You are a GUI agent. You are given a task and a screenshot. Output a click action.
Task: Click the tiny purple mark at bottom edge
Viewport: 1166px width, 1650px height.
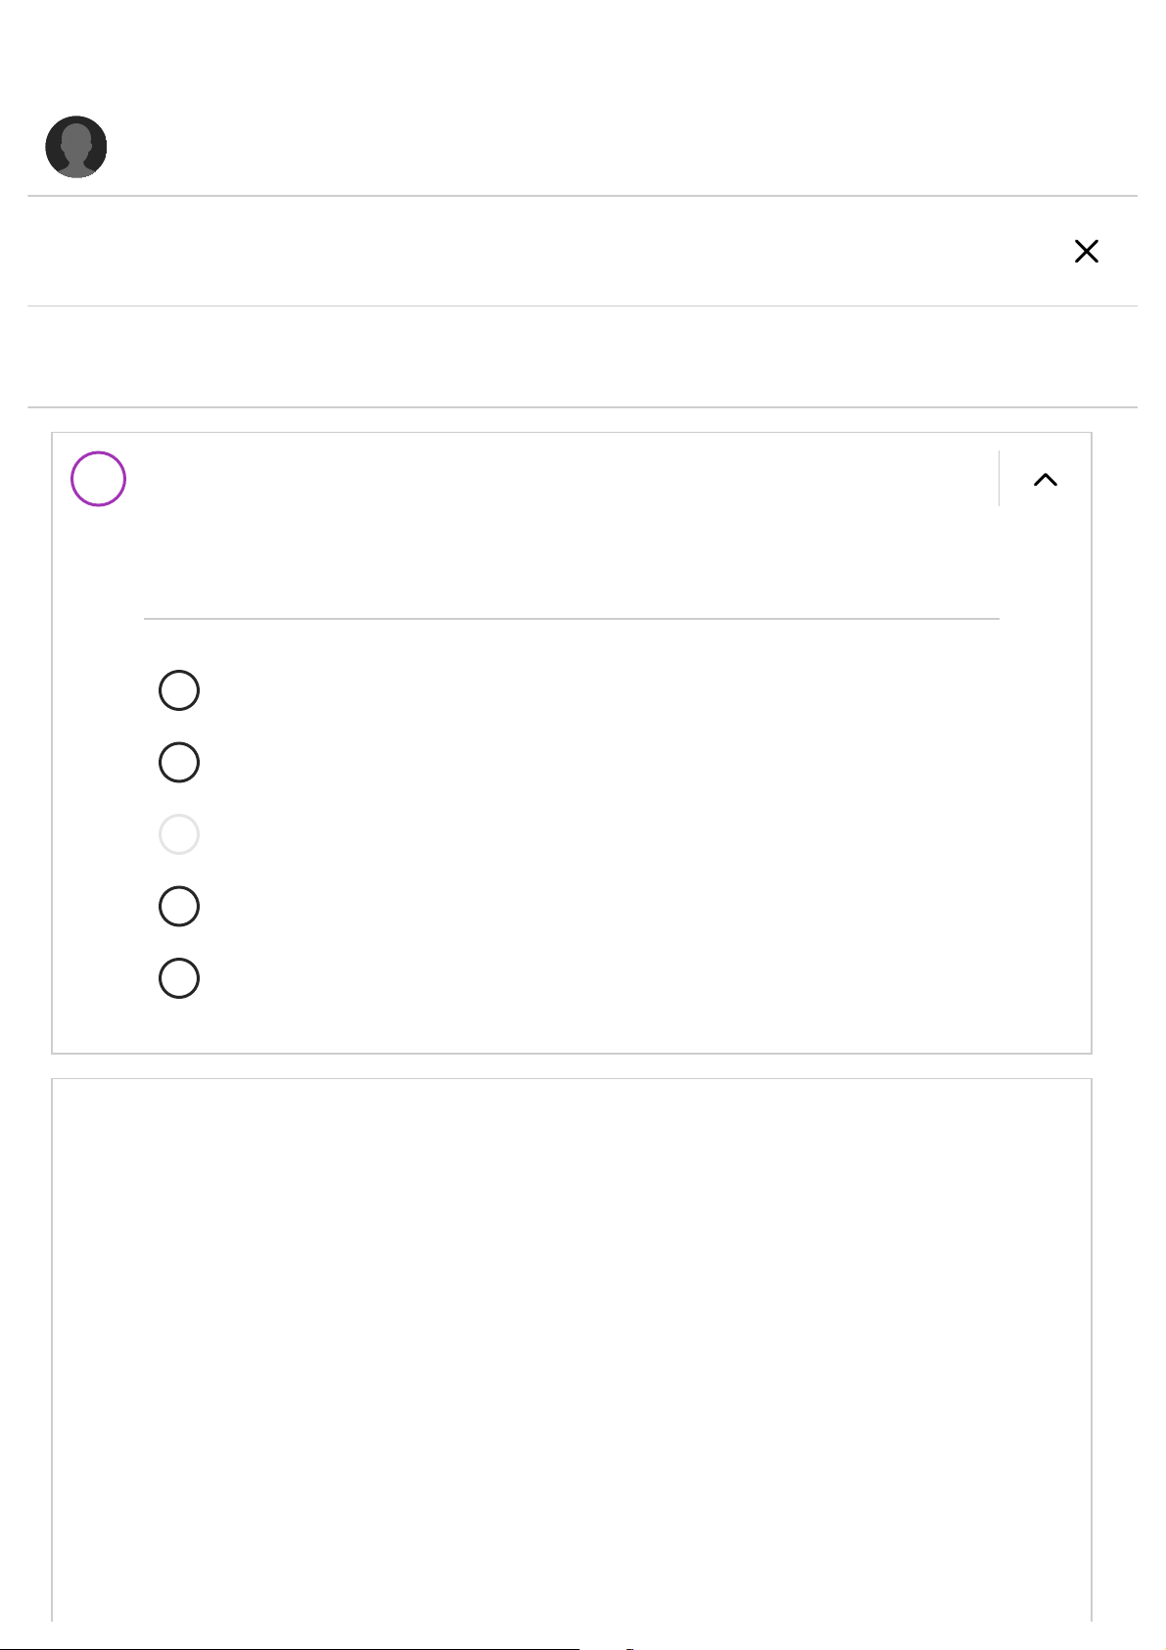coord(630,1648)
